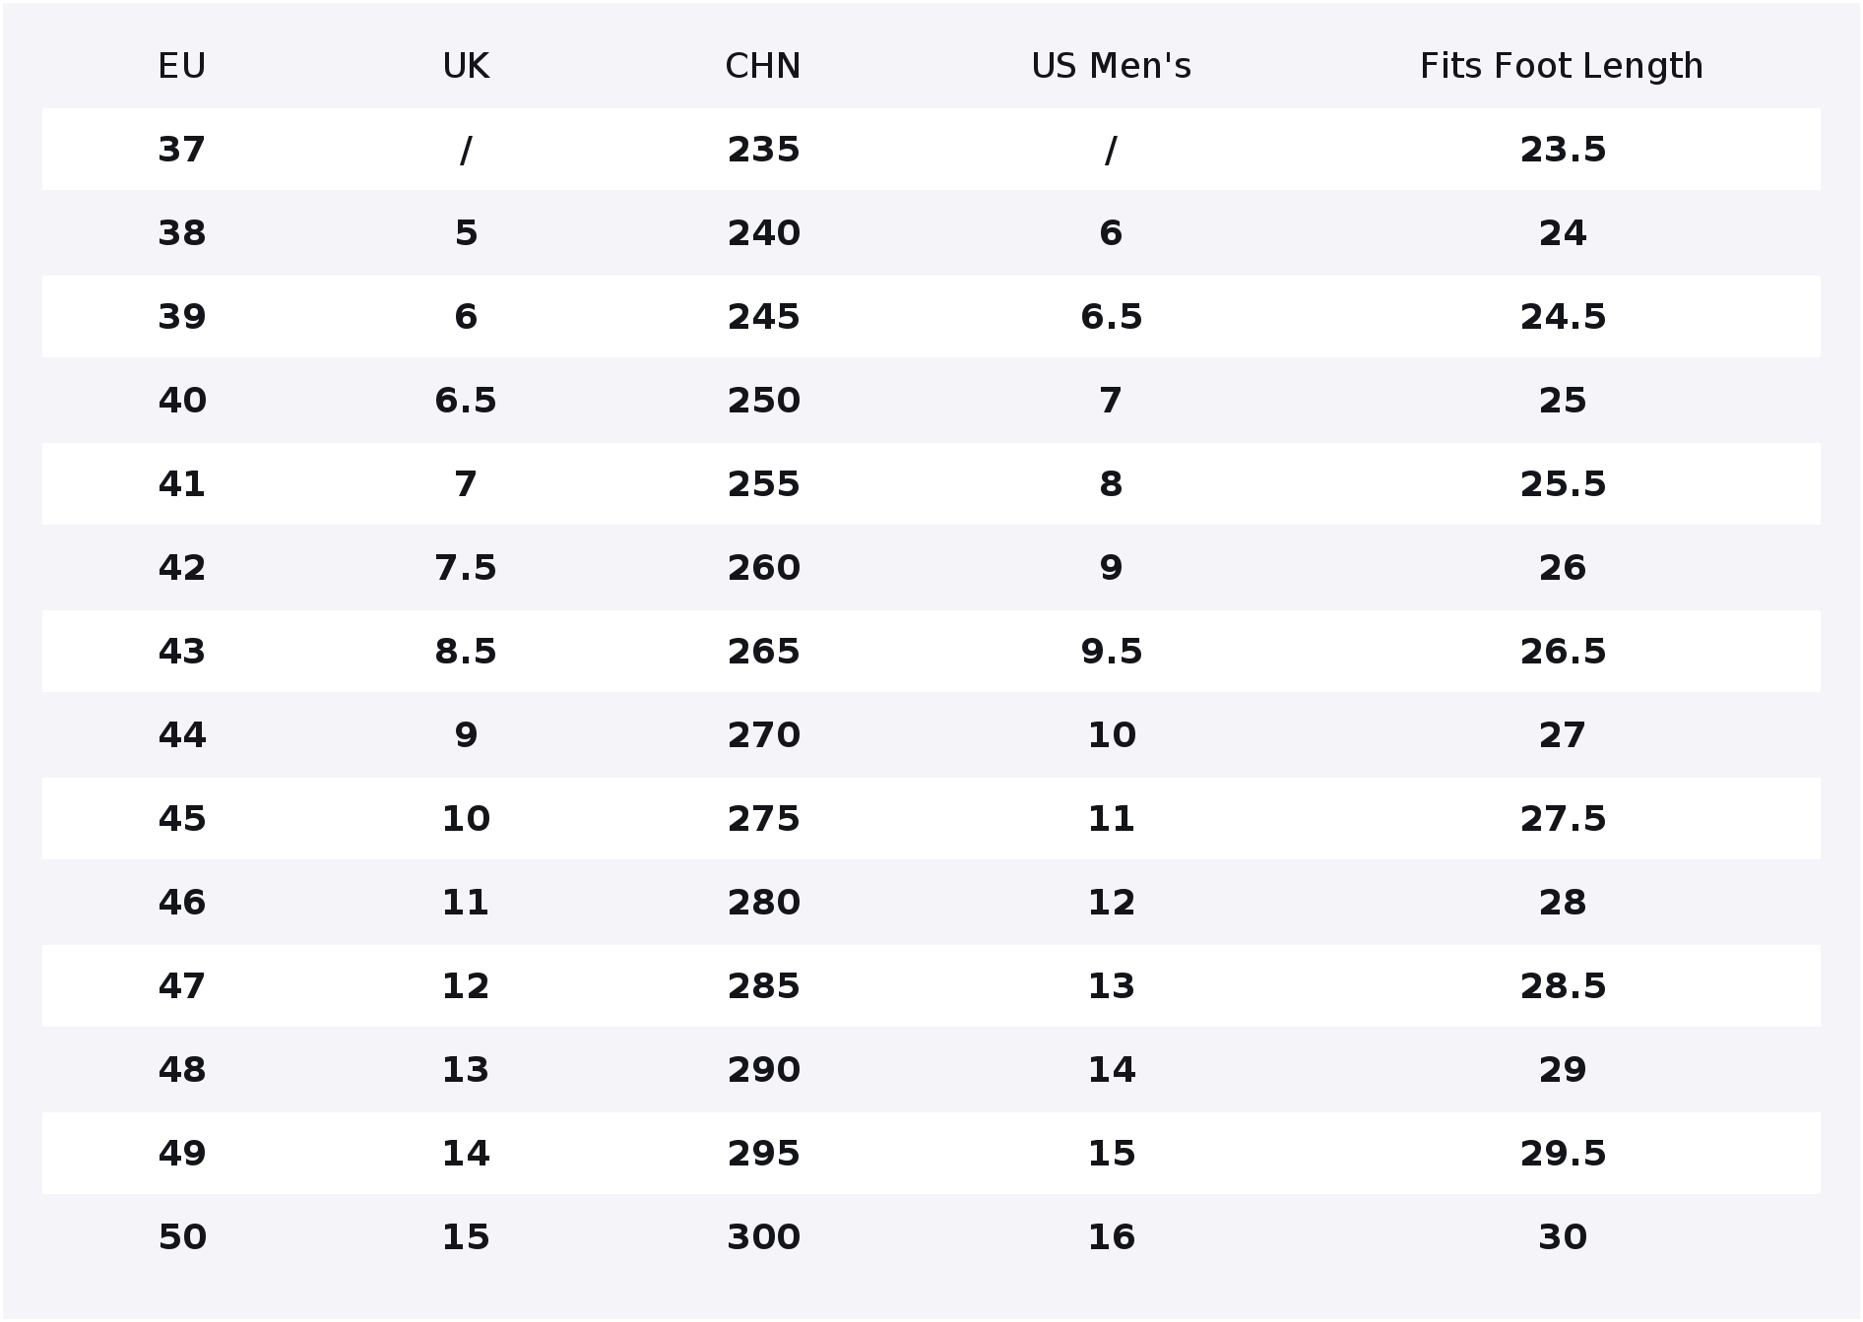This screenshot has width=1863, height=1322.
Task: Click the Fits Foot Length header
Action: click(x=1562, y=67)
